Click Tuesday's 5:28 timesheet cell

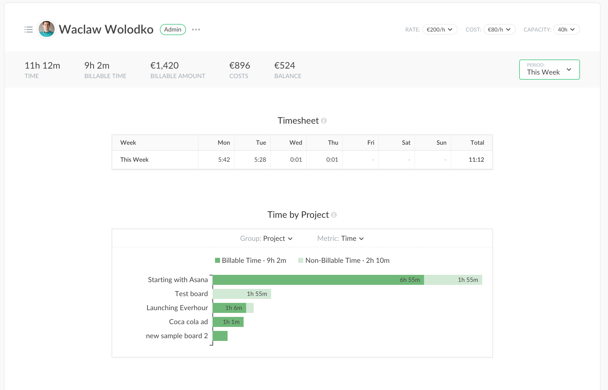(x=260, y=159)
